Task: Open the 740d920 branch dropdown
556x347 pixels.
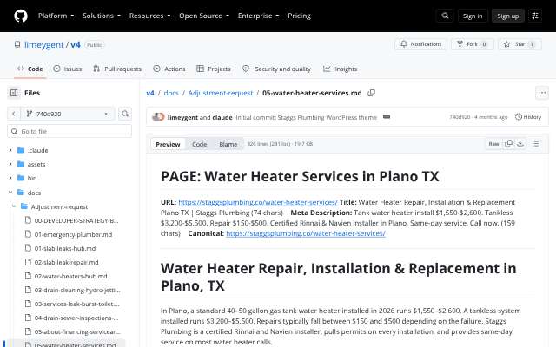Action: (68, 114)
